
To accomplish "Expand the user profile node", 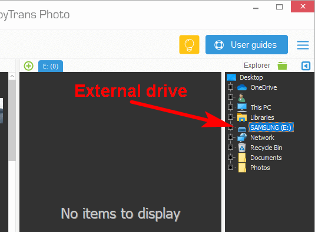I will pyautogui.click(x=230, y=97).
